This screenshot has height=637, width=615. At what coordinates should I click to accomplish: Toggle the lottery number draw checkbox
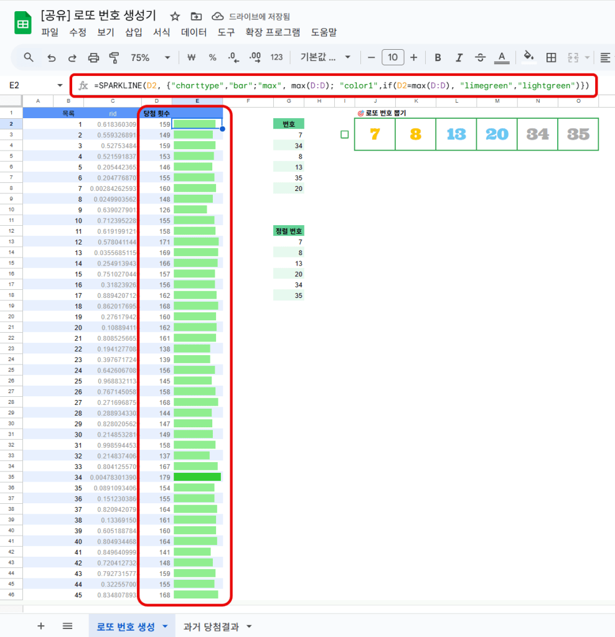tap(345, 134)
